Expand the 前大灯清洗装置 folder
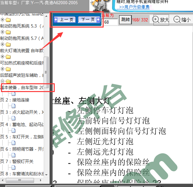This screenshot has width=193, height=187. point(2,44)
